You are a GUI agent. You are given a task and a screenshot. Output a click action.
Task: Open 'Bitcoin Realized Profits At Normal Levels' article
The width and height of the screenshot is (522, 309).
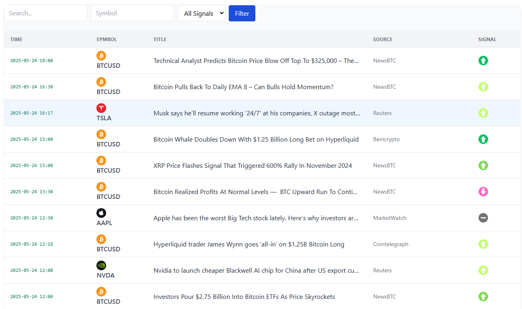pos(256,192)
